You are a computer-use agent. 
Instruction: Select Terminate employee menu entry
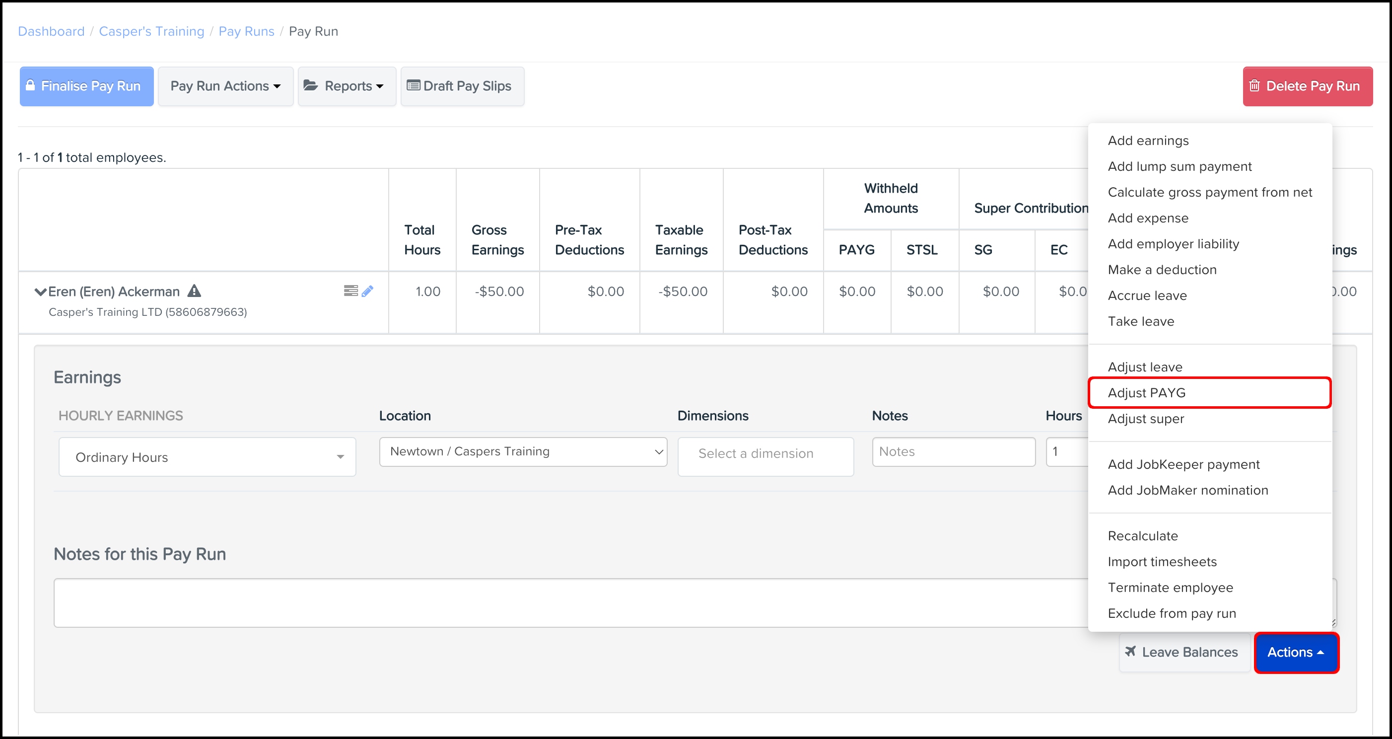[1170, 588]
